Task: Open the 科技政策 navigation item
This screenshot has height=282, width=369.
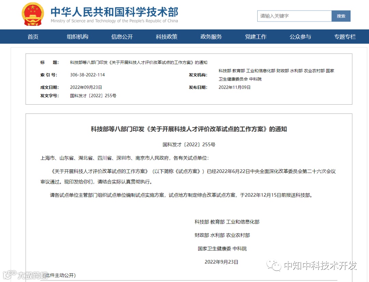Action: pyautogui.click(x=167, y=37)
